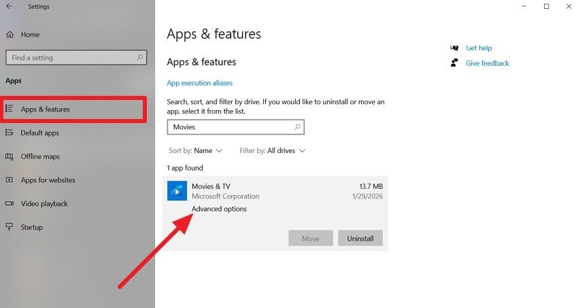
Task: Click the Apps & features list icon
Action: coord(10,109)
